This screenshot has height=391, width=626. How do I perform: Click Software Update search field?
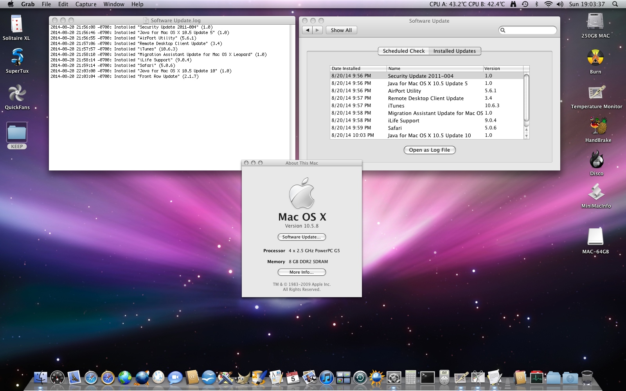(x=528, y=30)
